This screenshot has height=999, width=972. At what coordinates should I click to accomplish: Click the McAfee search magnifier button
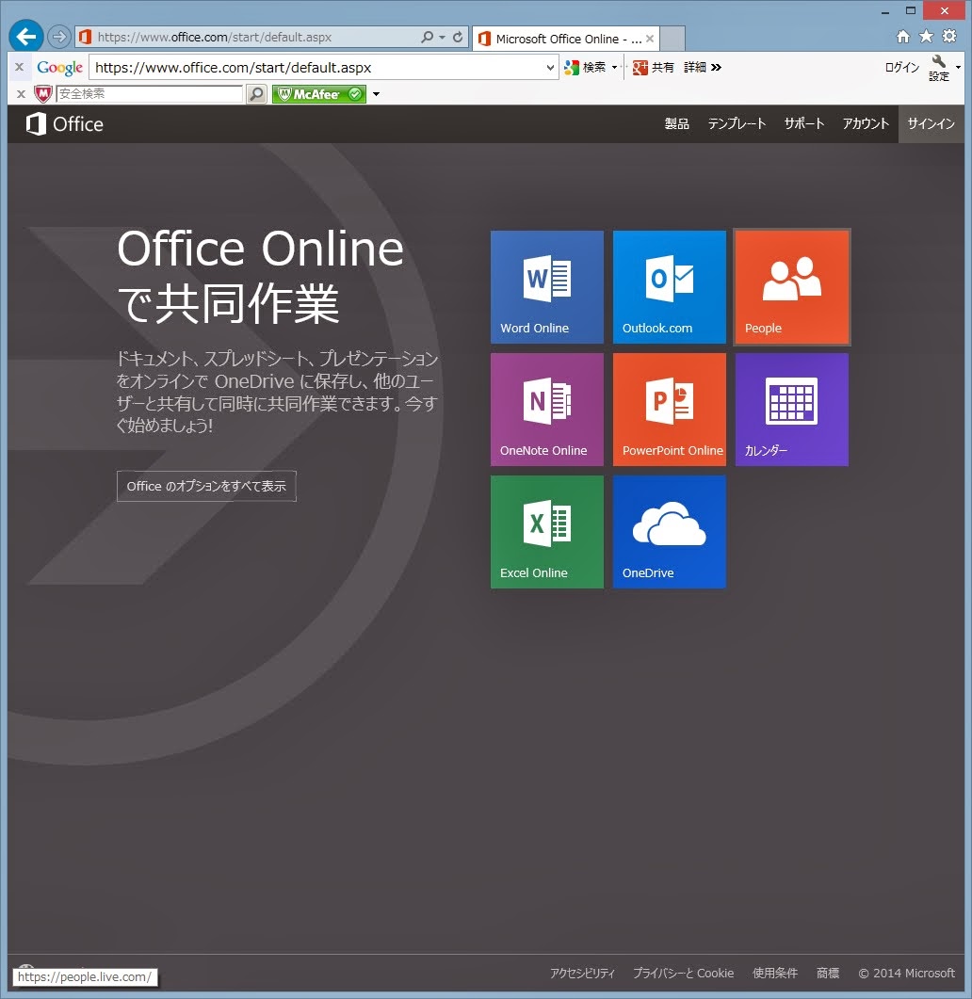(256, 94)
